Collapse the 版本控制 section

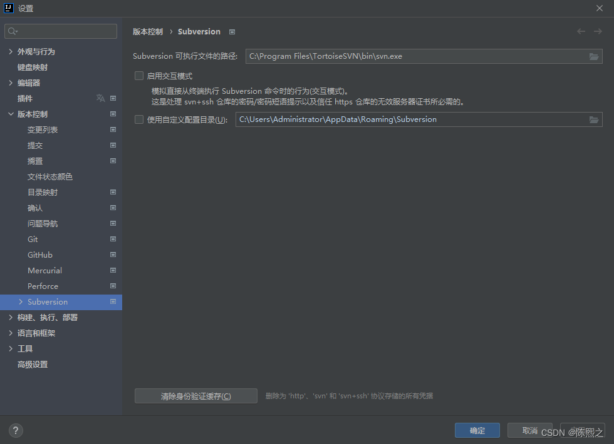click(11, 114)
